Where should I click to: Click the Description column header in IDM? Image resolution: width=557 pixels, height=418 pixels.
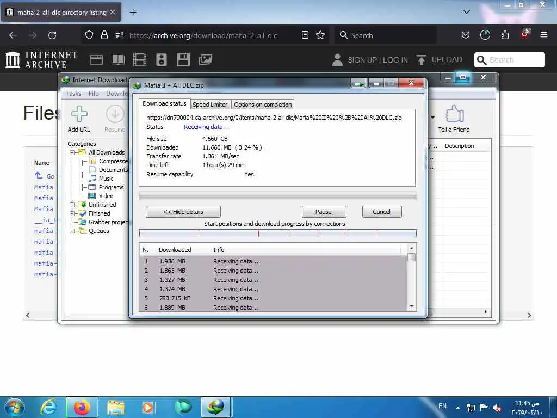click(x=459, y=146)
